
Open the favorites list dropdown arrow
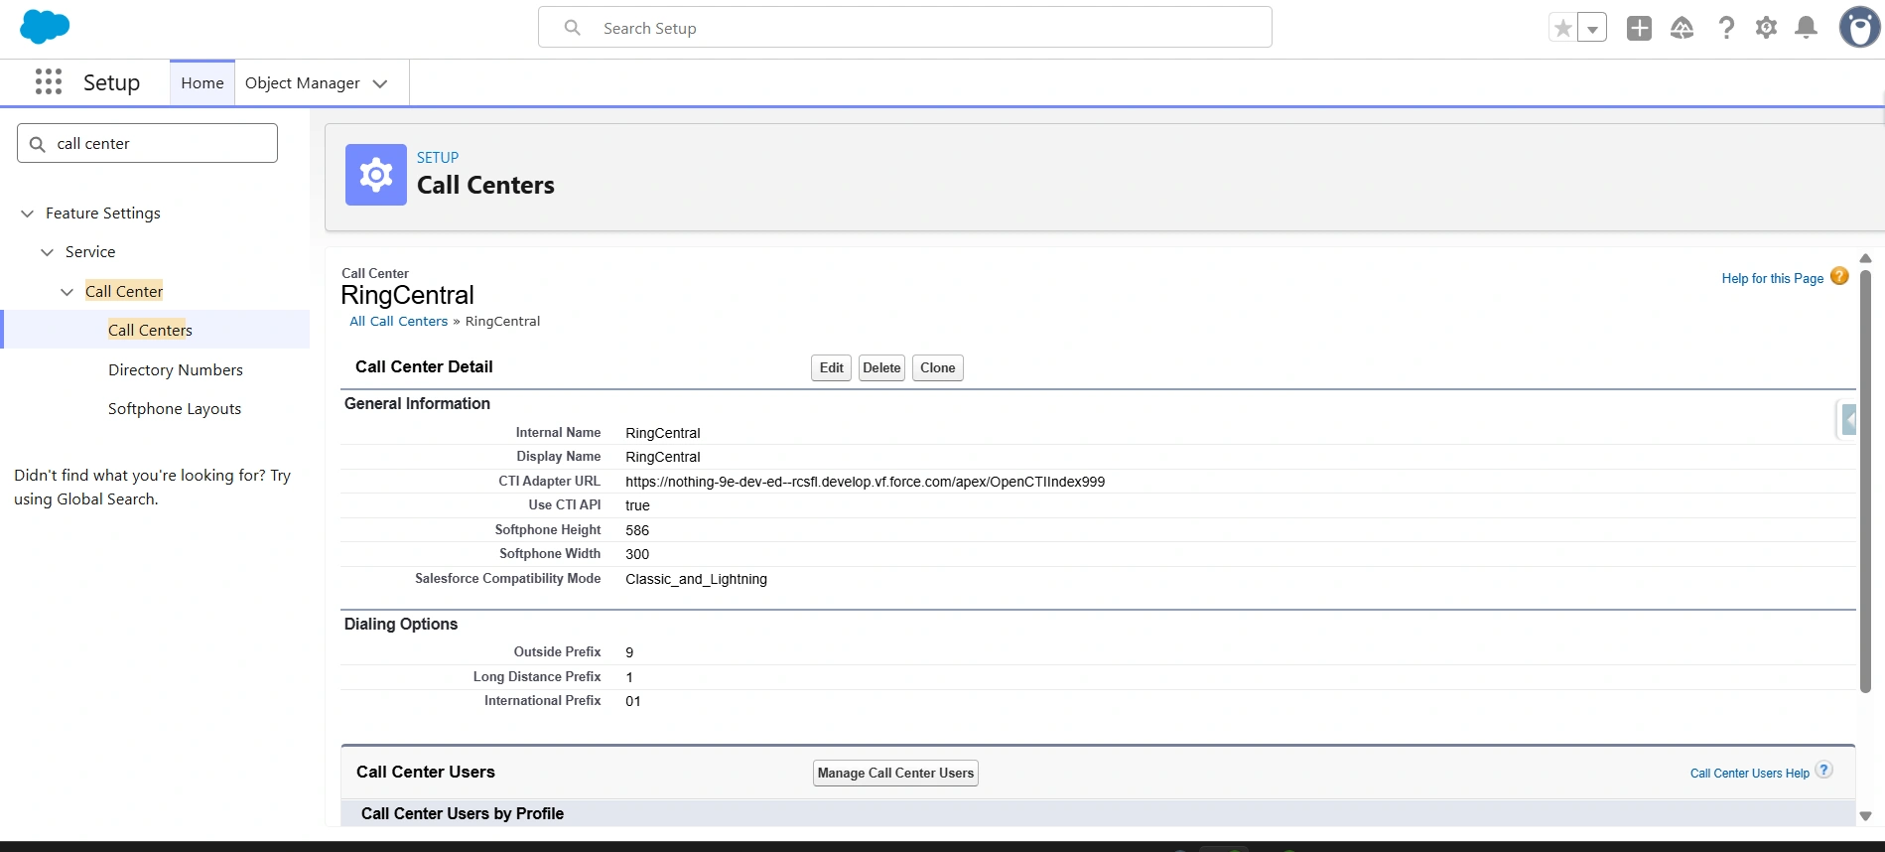point(1592,29)
